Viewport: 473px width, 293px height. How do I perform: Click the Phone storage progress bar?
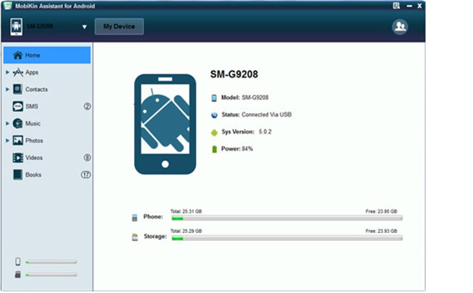tap(287, 218)
